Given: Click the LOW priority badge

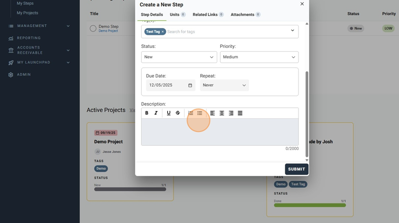Looking at the screenshot, I should [388, 28].
